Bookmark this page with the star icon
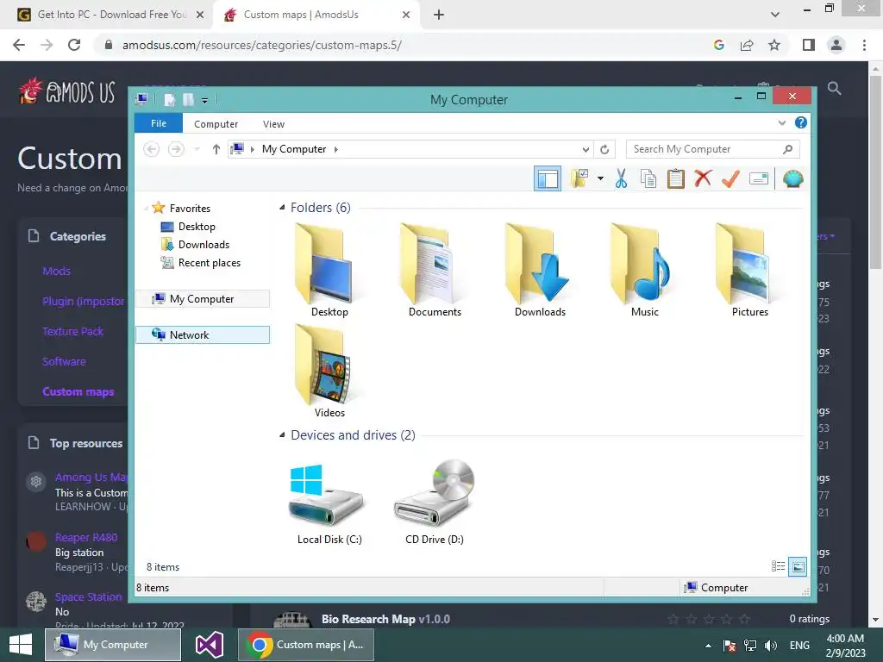Viewport: 883px width, 662px height. (x=774, y=45)
